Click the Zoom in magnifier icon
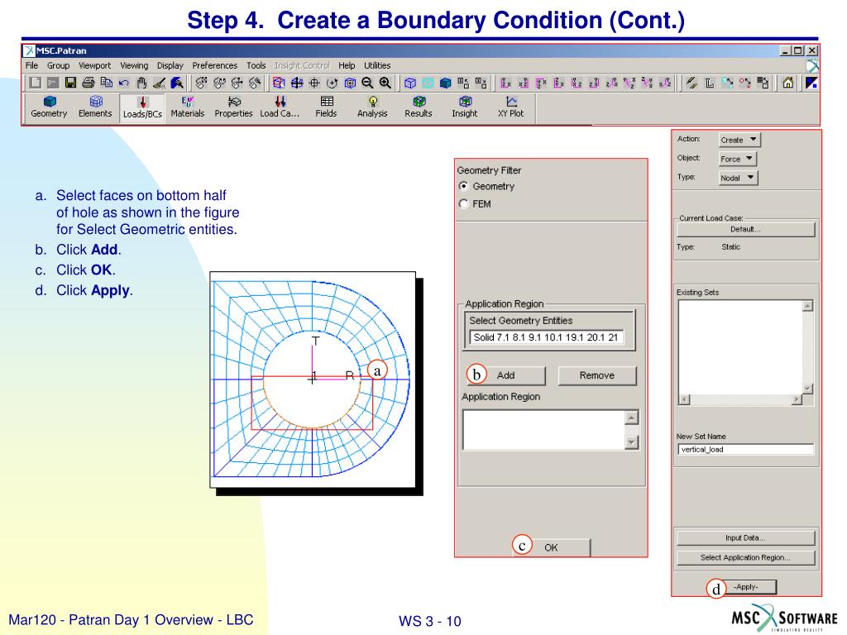 pos(385,83)
